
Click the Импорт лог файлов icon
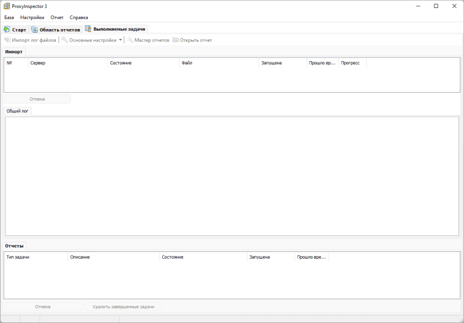click(7, 40)
